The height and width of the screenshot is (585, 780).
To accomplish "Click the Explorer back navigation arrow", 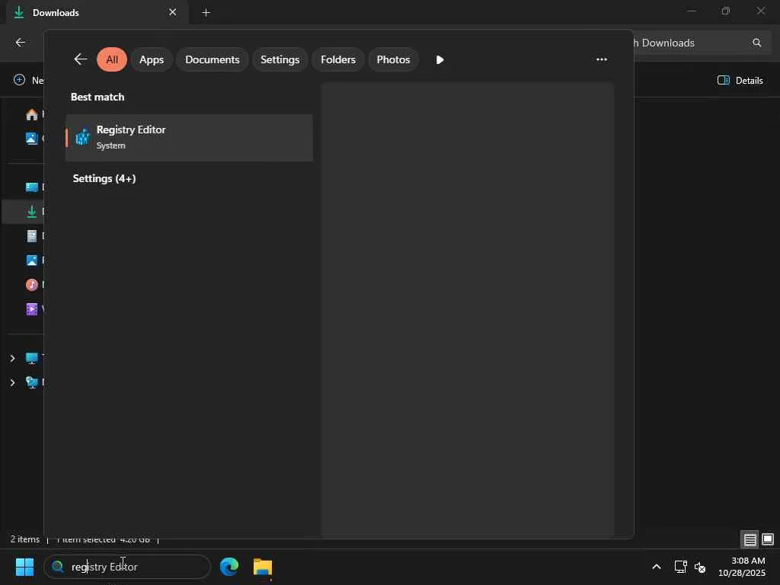I will 21,43.
